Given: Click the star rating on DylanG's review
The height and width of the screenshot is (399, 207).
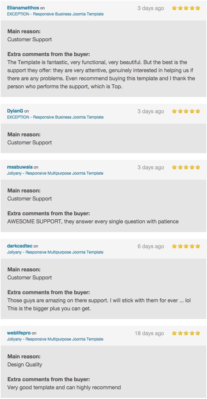Looking at the screenshot, I should [186, 111].
